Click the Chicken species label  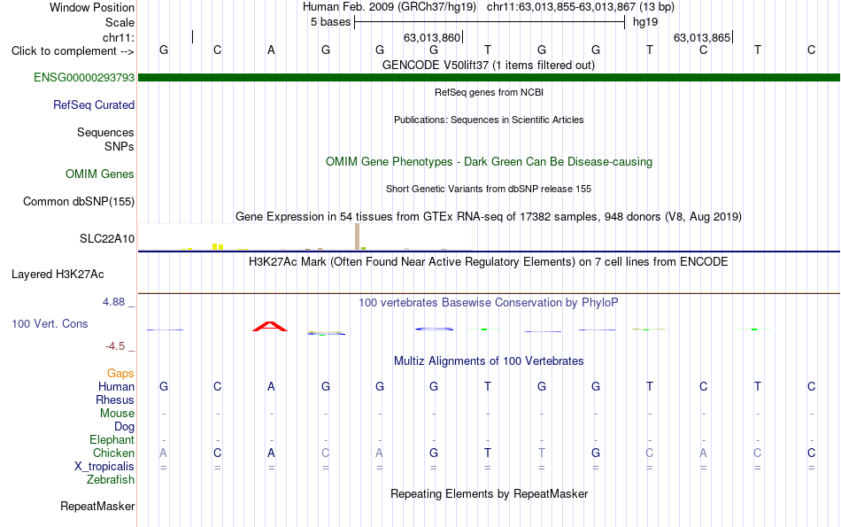pyautogui.click(x=113, y=453)
